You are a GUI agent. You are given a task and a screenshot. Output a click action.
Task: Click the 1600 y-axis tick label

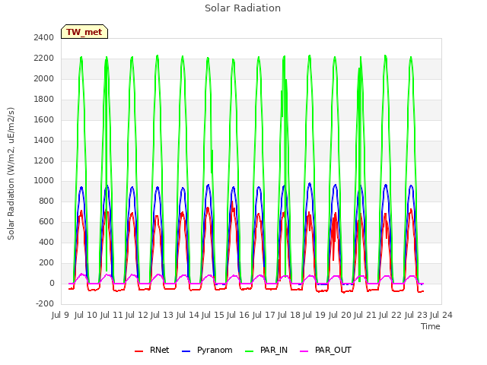[44, 119]
